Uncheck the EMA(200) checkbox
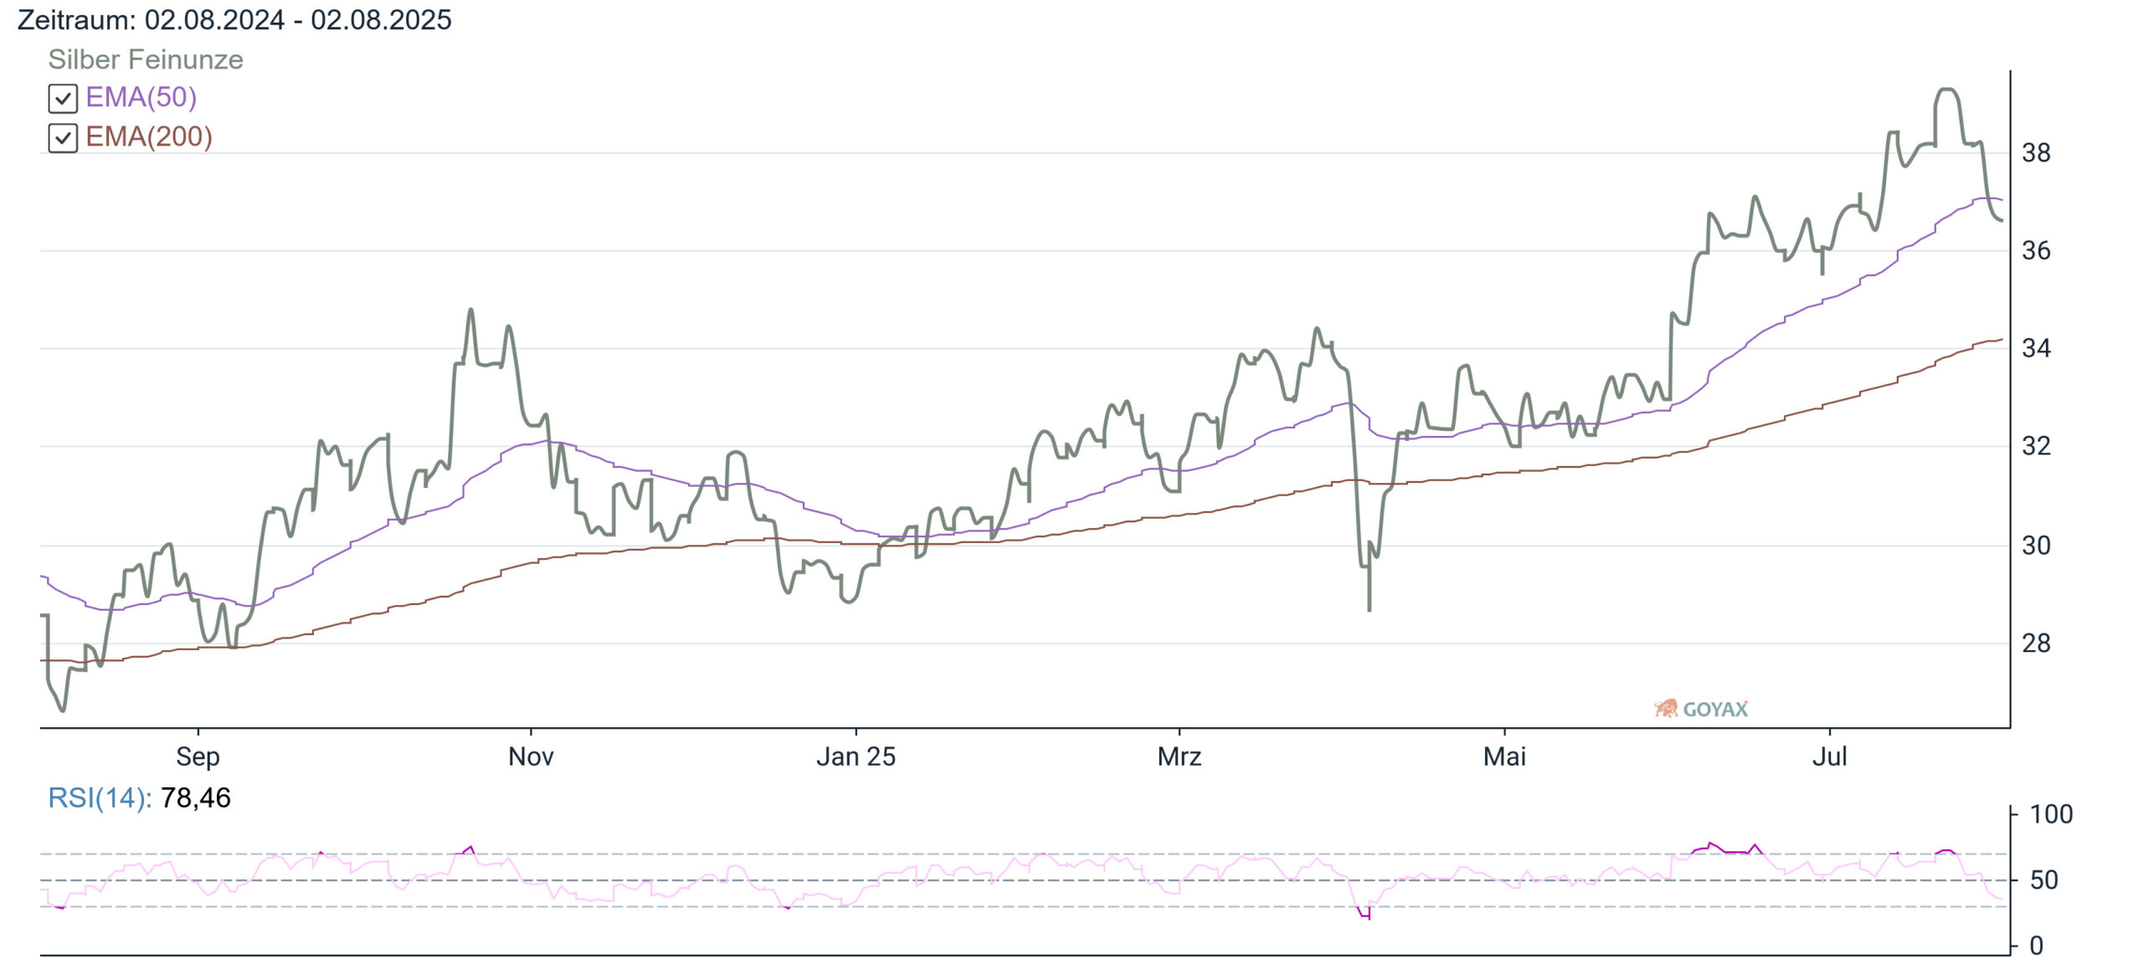 [63, 137]
